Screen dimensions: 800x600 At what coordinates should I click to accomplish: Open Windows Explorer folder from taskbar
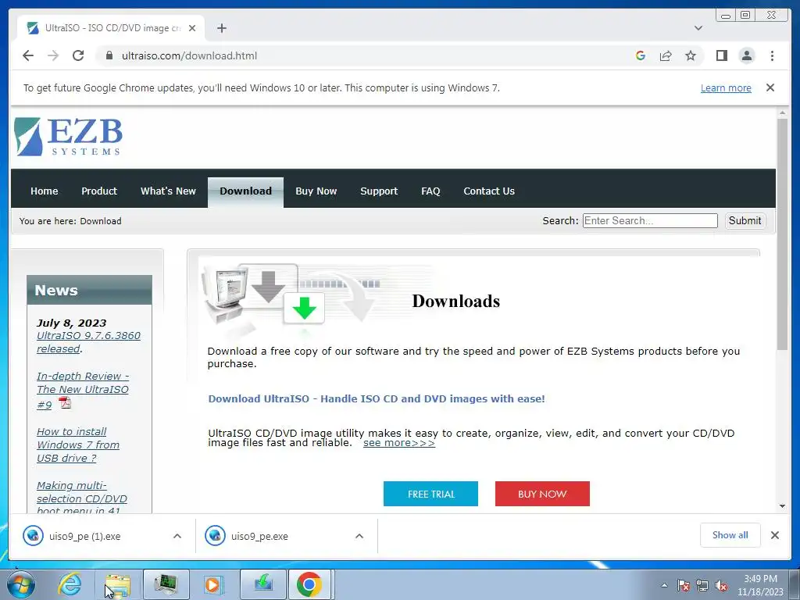coord(118,585)
